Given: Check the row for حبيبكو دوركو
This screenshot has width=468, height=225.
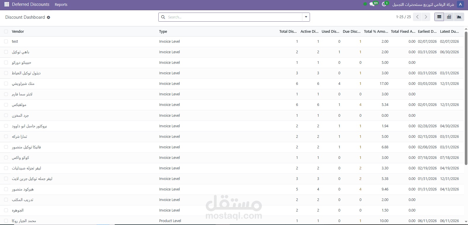Looking at the screenshot, I should 6,62.
